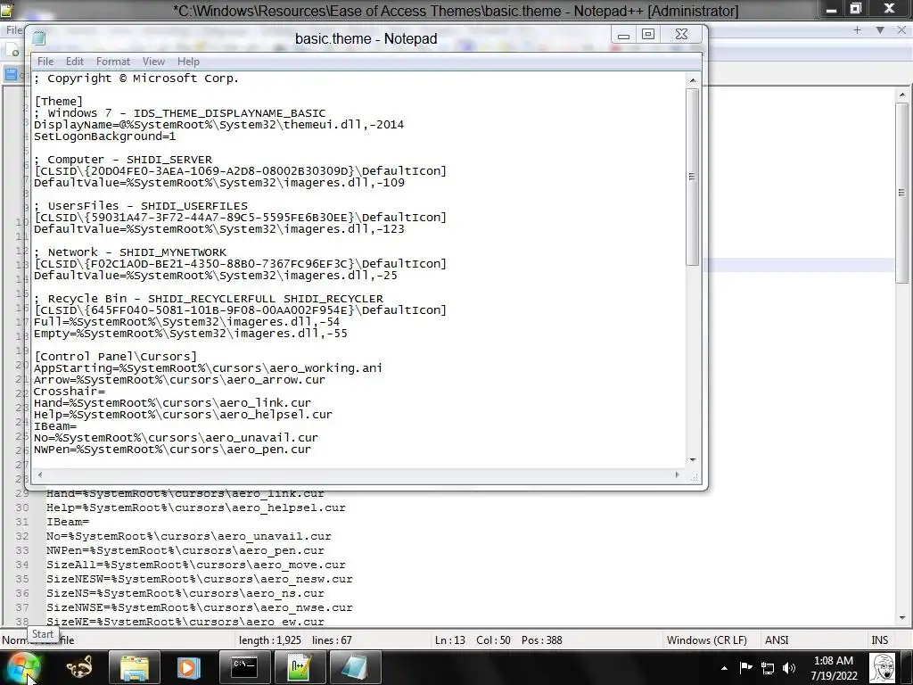Click line 33 'NWPen=' in Notepad++
The width and height of the screenshot is (913, 685).
(x=185, y=550)
